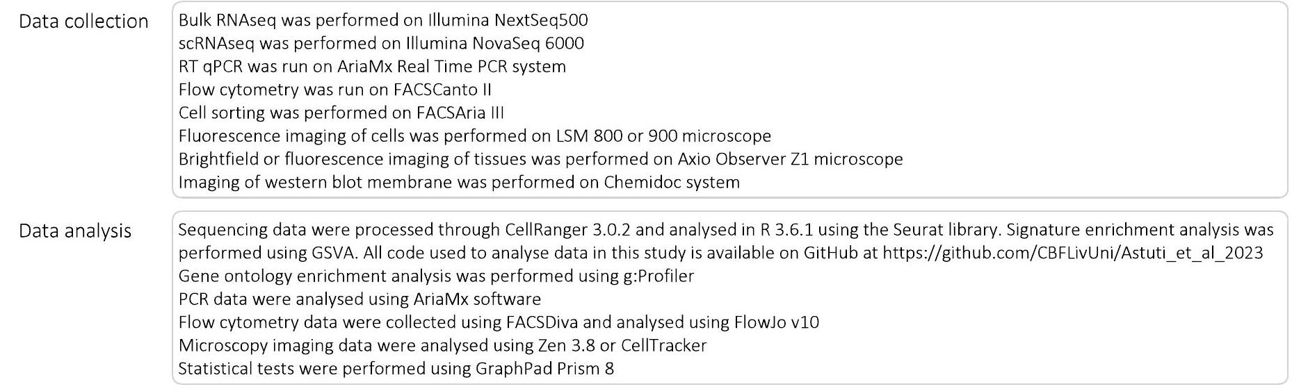This screenshot has height=389, width=1292.
Task: Click the Axio Observer Z1 microscope line
Action: coord(540,159)
